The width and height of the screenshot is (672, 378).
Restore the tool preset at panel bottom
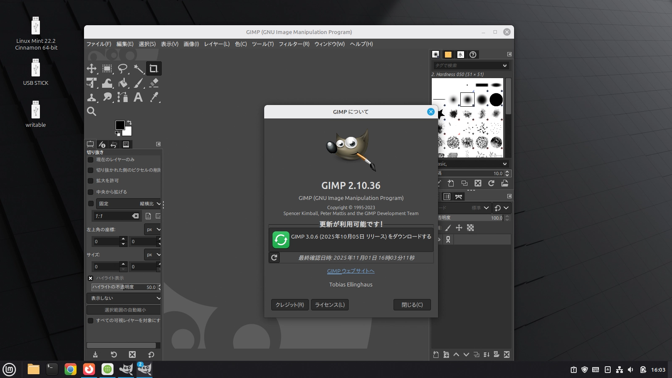click(114, 354)
